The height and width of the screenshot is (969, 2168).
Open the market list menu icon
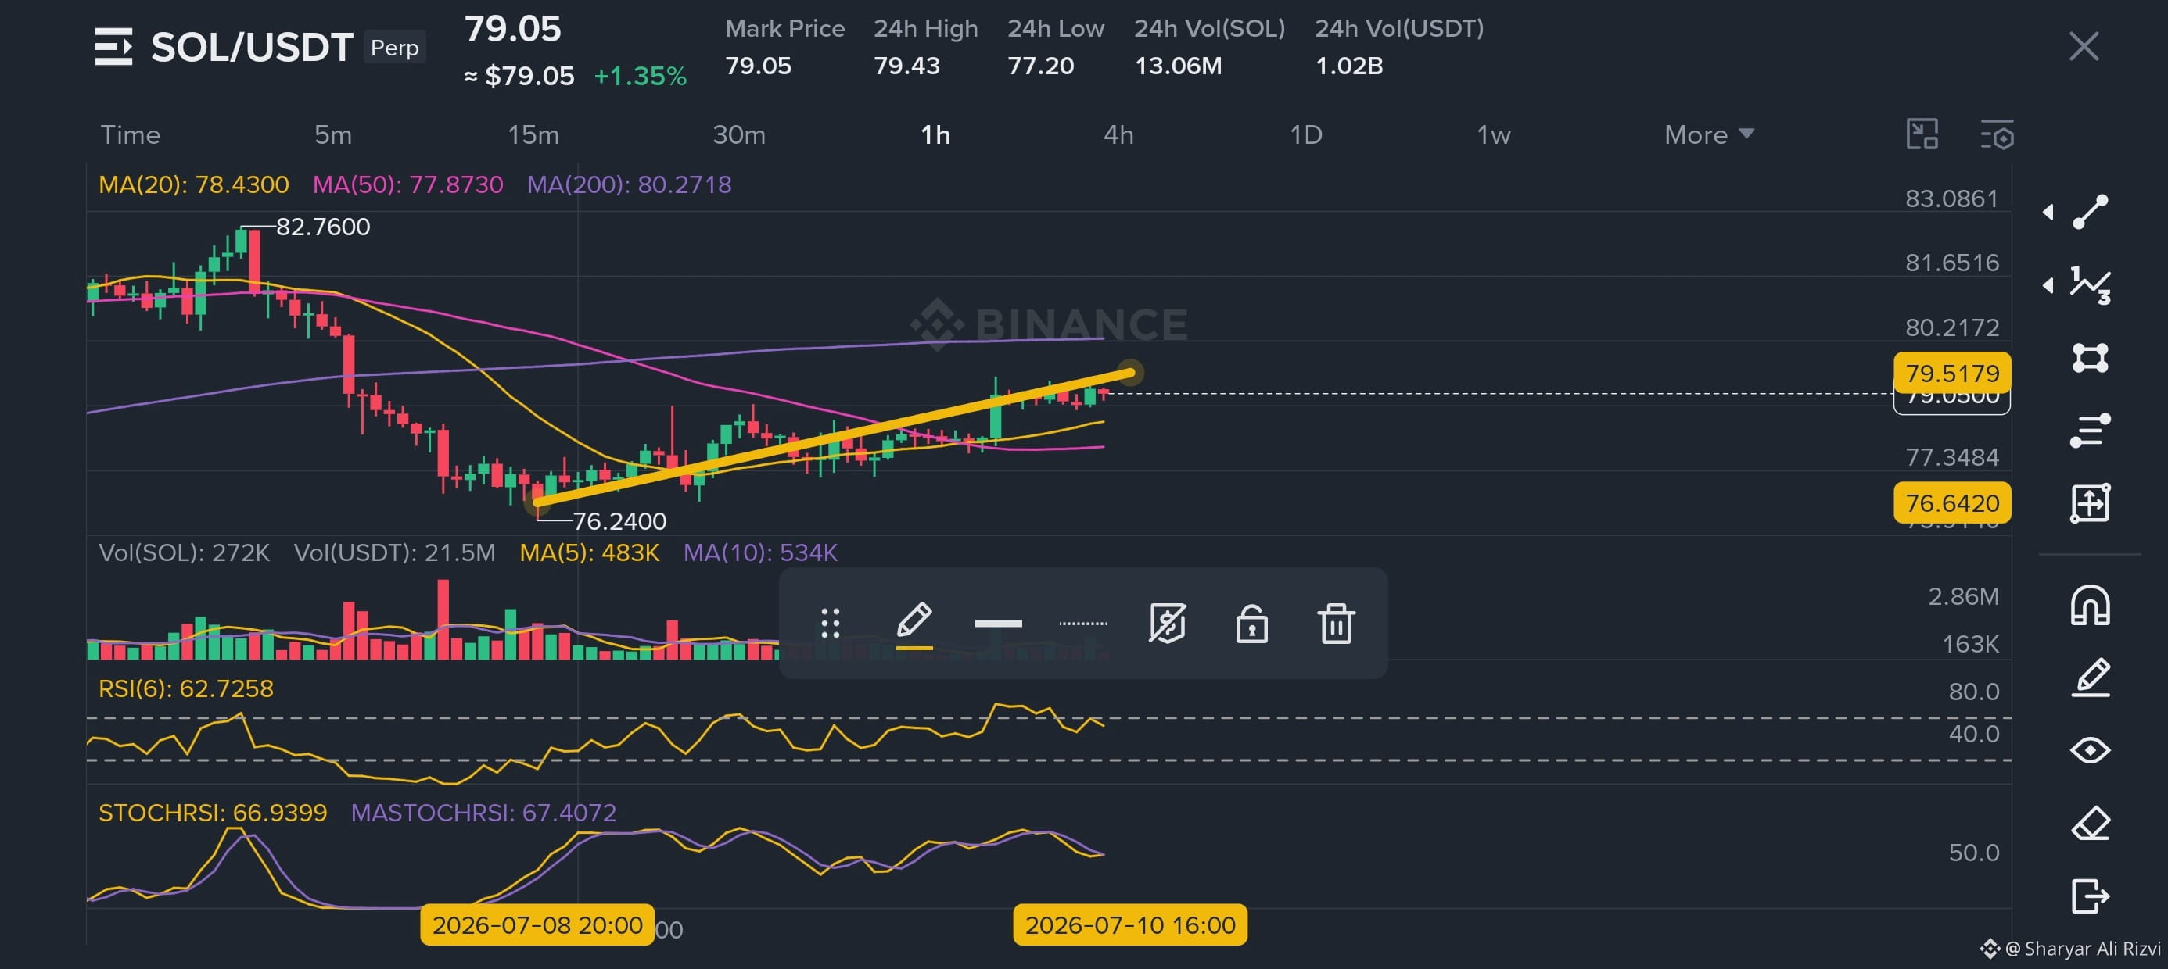point(113,46)
